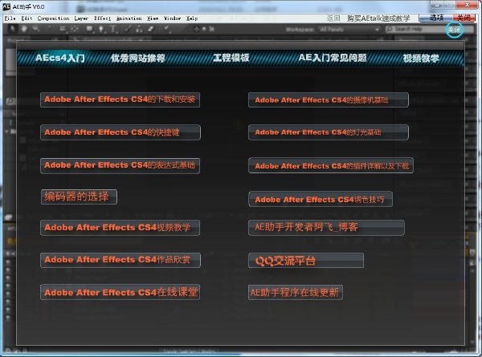Image resolution: width=482 pixels, height=357 pixels.
Task: Open the Layer menu
Action: point(81,18)
